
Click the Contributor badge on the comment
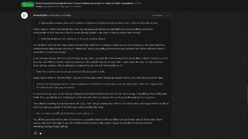(157, 15)
